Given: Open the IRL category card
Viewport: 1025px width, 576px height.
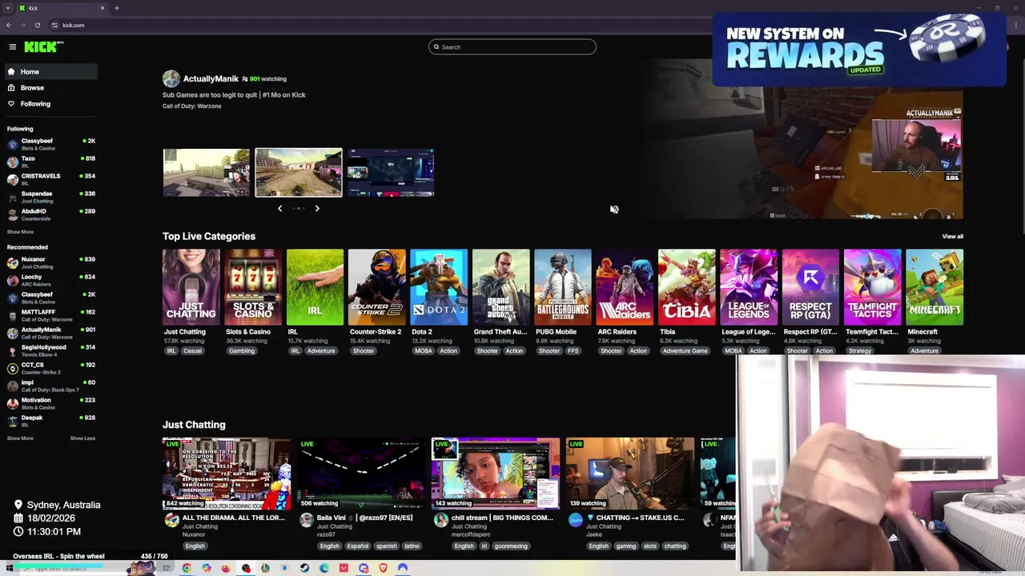Looking at the screenshot, I should [x=315, y=287].
